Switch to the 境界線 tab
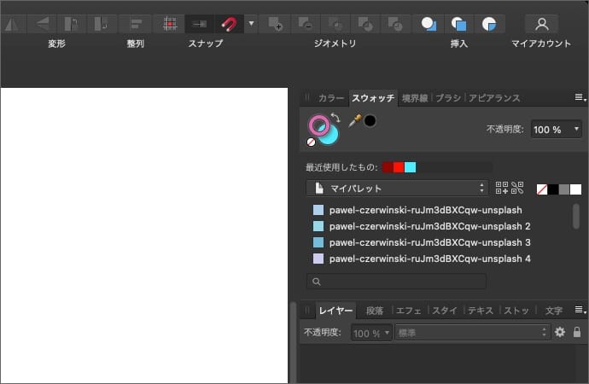The image size is (589, 384). pos(415,98)
